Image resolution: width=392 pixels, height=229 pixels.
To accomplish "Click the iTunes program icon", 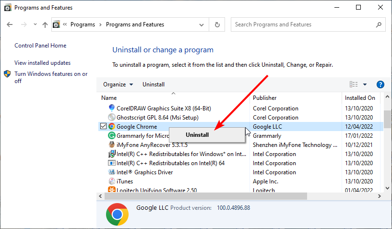I will (x=112, y=181).
